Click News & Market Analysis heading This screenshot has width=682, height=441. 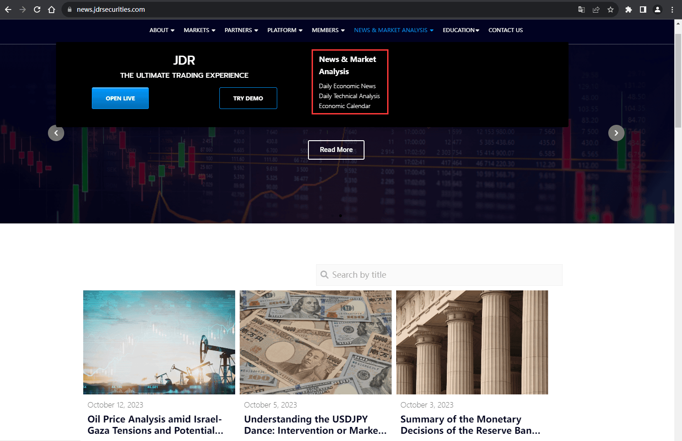point(347,65)
